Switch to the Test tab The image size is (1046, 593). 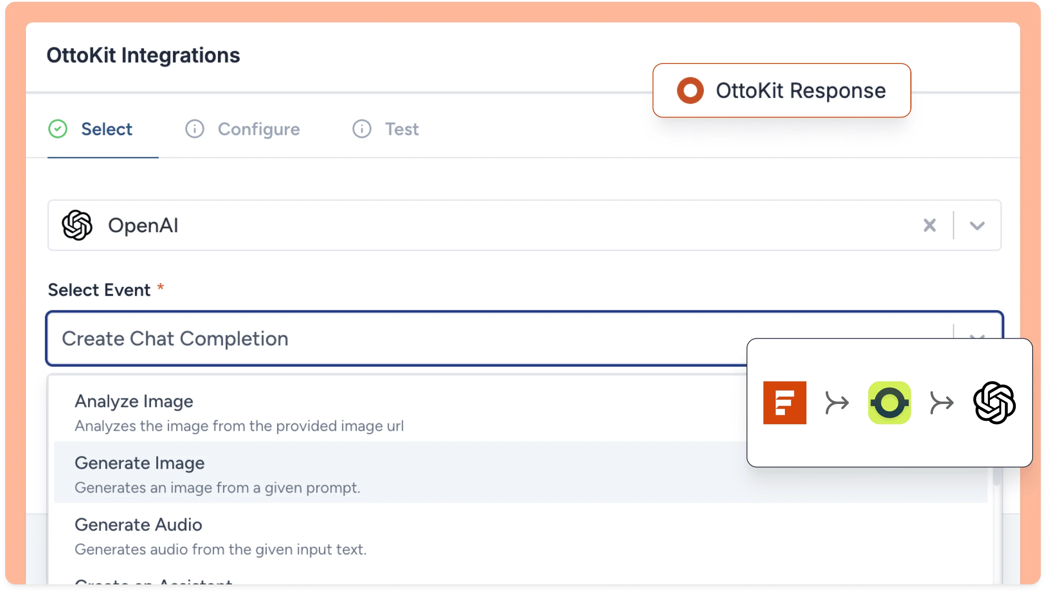click(401, 129)
